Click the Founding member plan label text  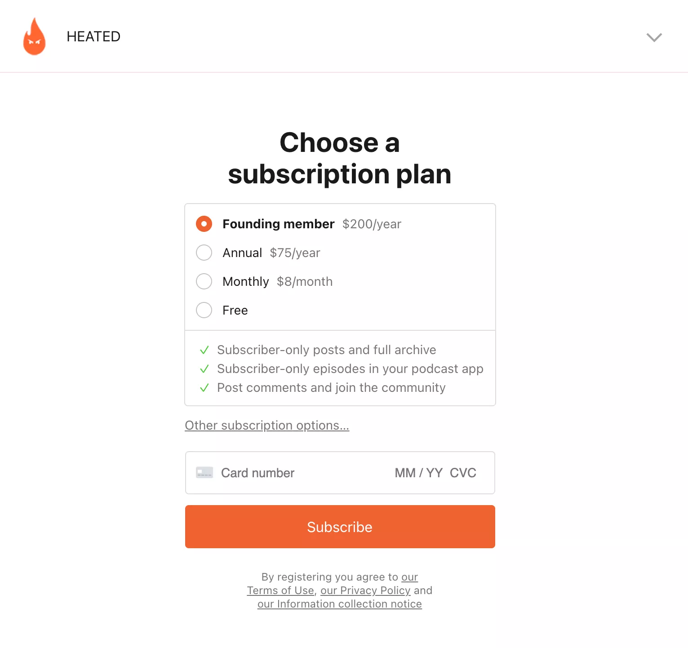279,224
